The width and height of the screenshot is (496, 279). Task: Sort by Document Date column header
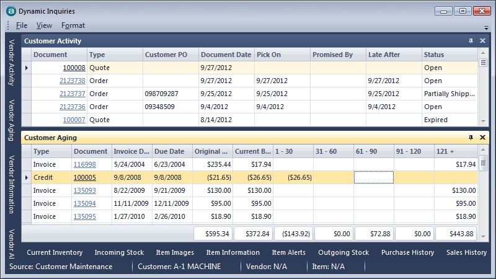226,55
